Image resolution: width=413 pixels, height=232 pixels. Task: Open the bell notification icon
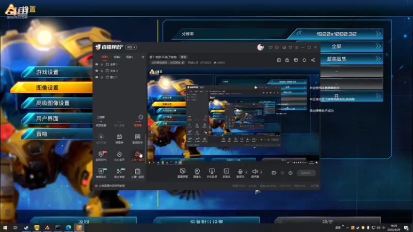pyautogui.click(x=304, y=60)
